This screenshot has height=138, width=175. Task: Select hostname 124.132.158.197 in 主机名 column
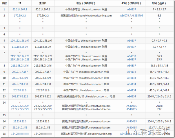pyautogui.click(x=43, y=41)
